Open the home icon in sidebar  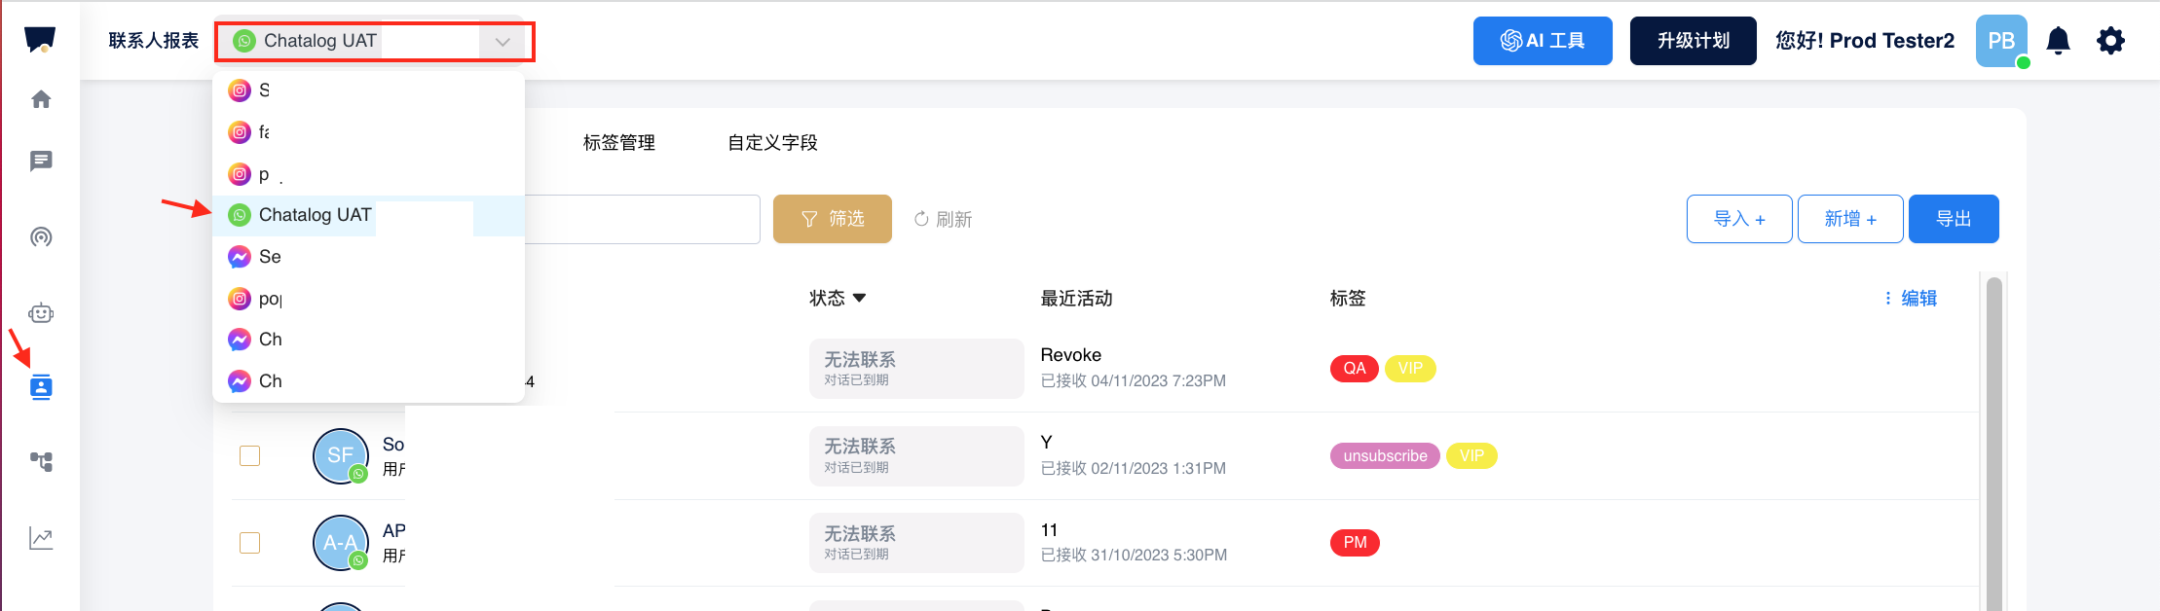click(x=41, y=99)
